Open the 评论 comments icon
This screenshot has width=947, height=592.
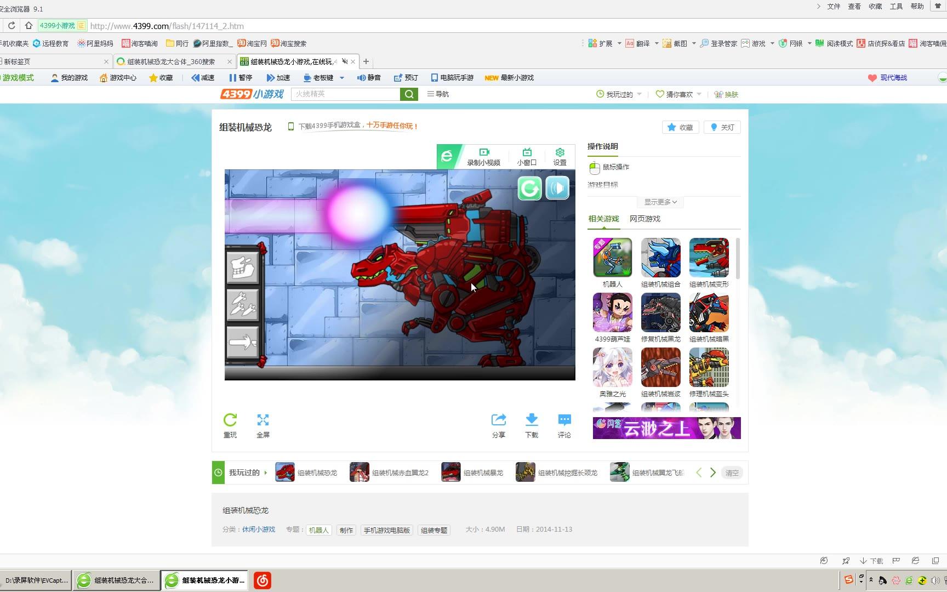click(x=564, y=425)
